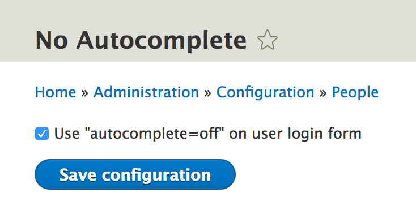Visit the Configuration overview page
Viewport: 416px width, 214px height.
coord(265,92)
